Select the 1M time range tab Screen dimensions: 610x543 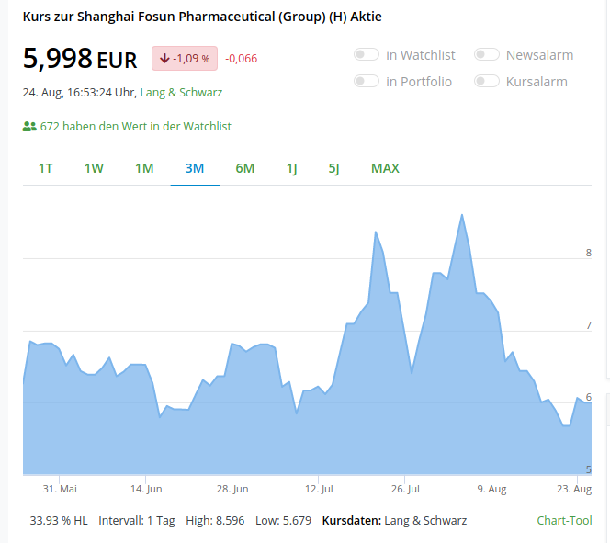(144, 168)
